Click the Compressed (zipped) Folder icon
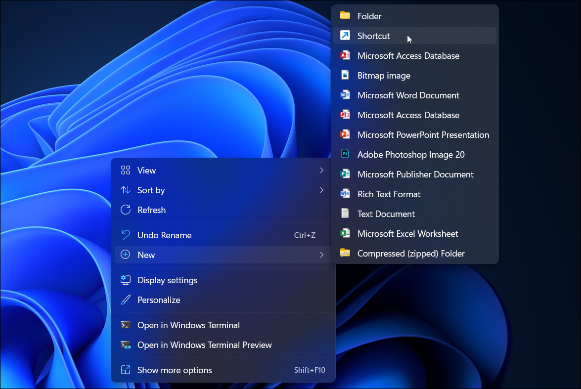Viewport: 581px width, 389px height. pyautogui.click(x=345, y=253)
